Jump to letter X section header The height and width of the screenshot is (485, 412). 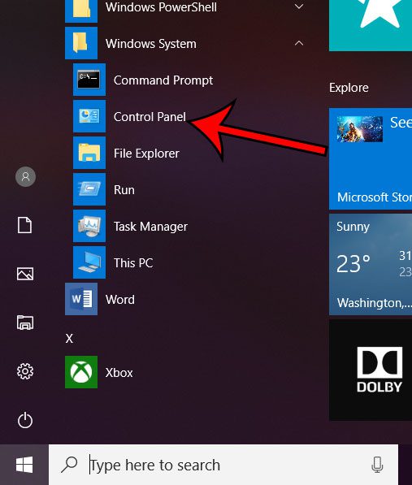click(69, 338)
